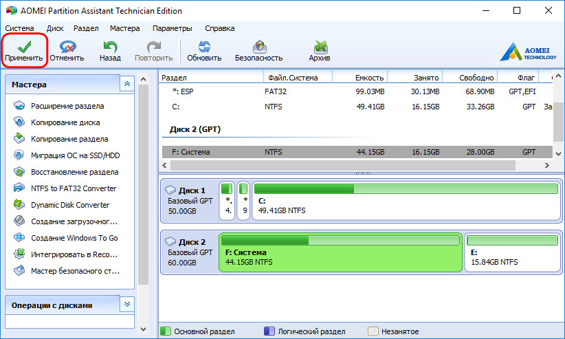The image size is (565, 339).
Task: Click the partition list scroll-down arrow
Action: point(558,153)
